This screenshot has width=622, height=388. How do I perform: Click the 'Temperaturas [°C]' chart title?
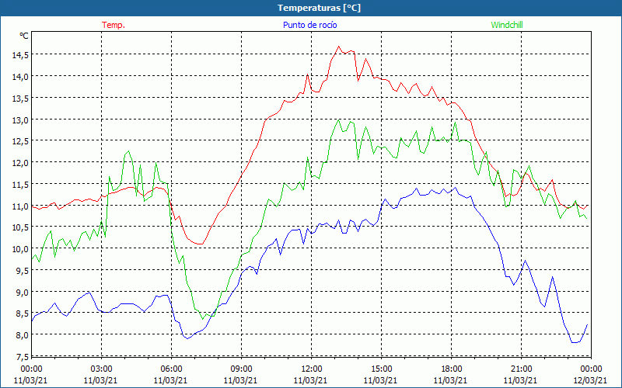[x=319, y=8]
